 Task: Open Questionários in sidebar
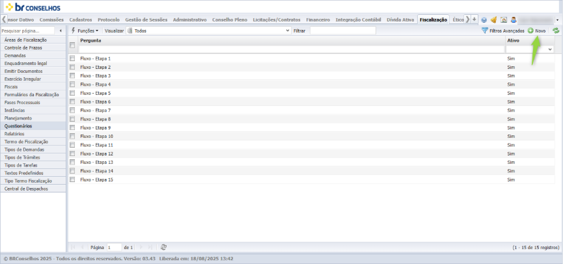[x=33, y=126]
